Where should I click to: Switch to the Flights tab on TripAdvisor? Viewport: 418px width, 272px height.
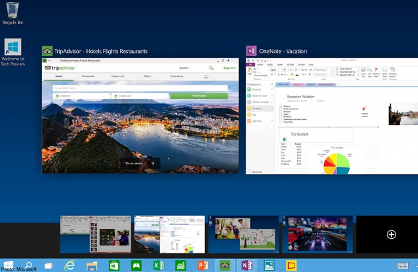point(147,76)
